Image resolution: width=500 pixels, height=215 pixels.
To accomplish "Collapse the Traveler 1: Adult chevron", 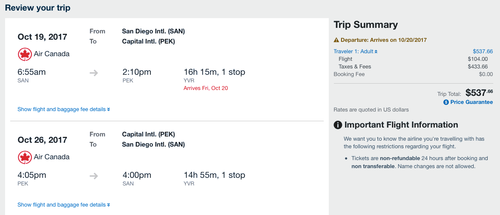I will click(x=376, y=52).
